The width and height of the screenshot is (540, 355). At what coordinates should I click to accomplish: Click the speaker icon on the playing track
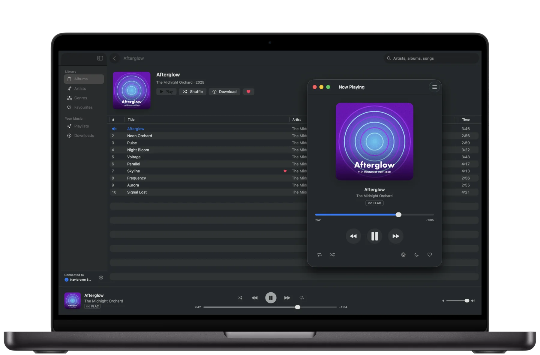point(114,129)
